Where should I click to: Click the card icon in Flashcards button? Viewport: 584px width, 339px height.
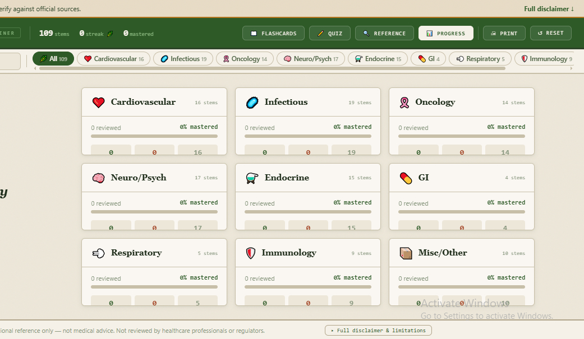[254, 34]
